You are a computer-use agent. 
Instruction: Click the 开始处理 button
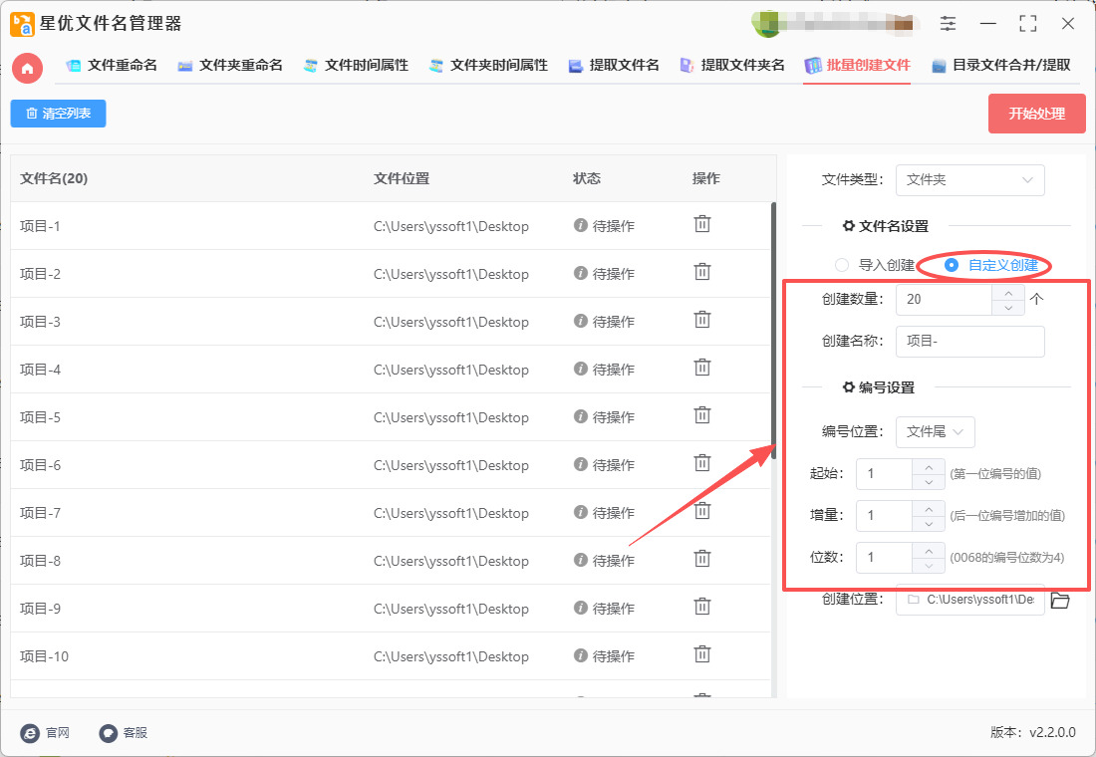click(1036, 114)
